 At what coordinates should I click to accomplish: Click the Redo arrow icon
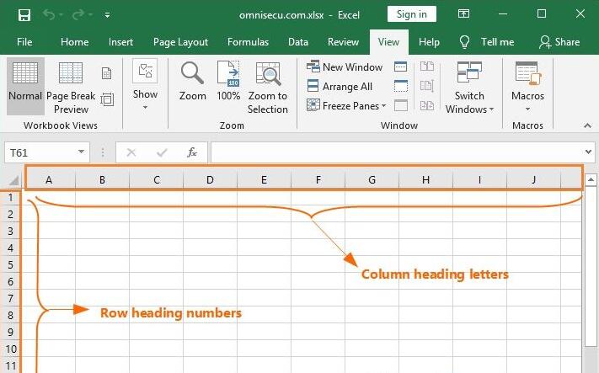tap(78, 14)
